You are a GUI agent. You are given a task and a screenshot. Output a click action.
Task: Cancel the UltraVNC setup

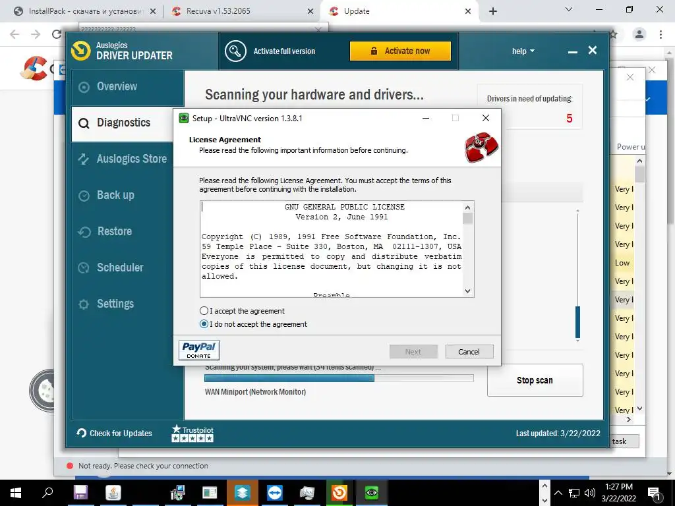[x=469, y=352]
